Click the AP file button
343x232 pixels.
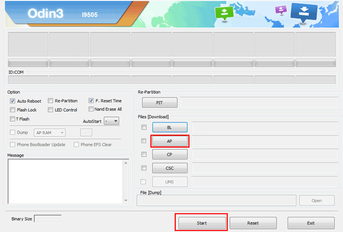170,141
